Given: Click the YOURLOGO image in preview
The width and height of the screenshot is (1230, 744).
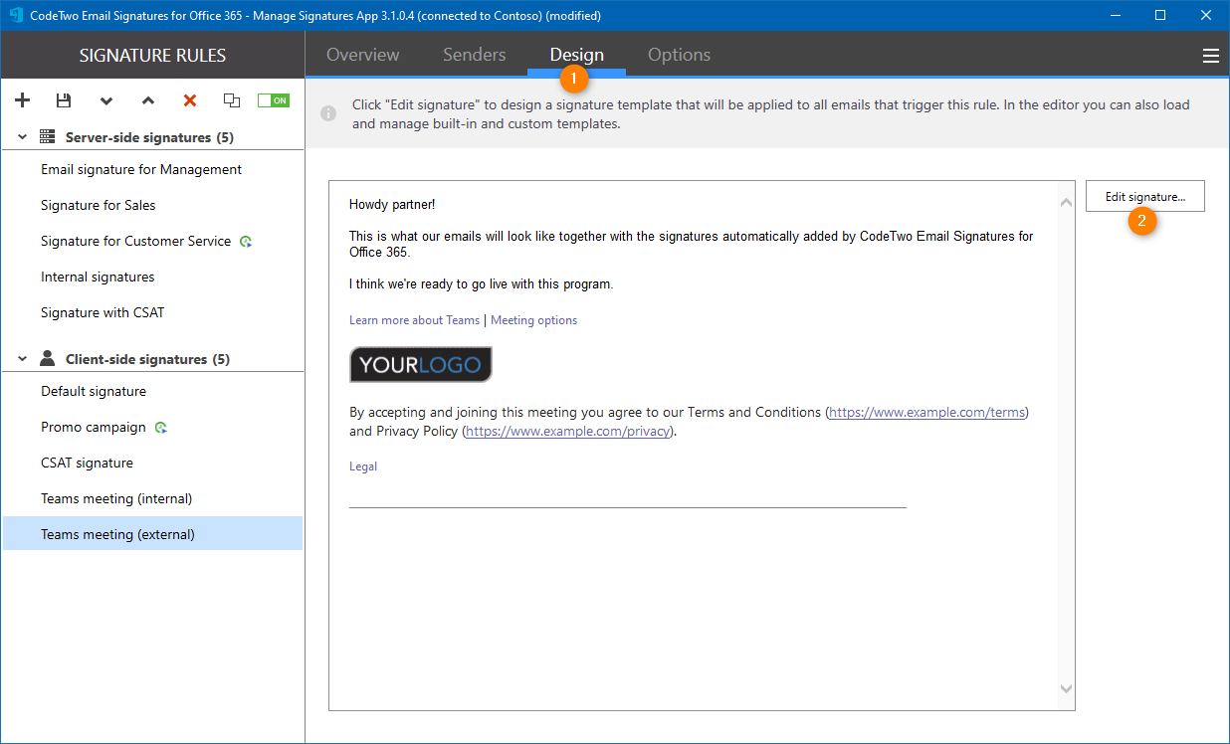Looking at the screenshot, I should [x=421, y=365].
